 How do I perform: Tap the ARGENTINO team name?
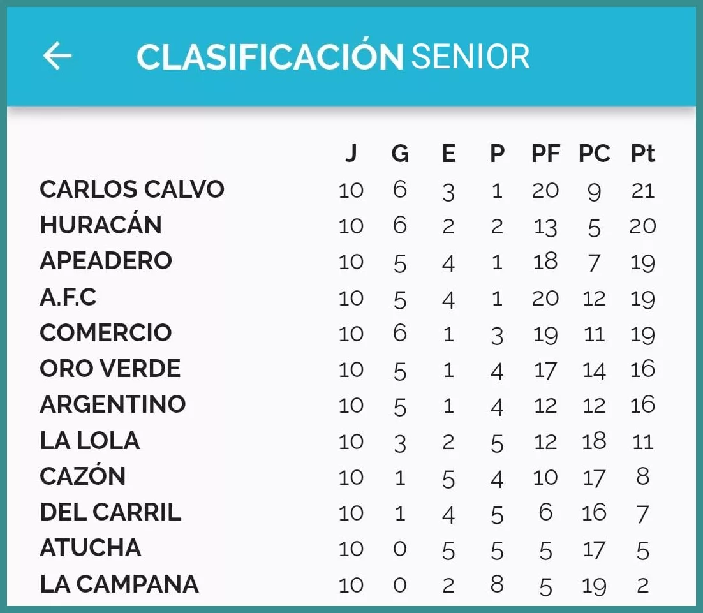click(x=113, y=404)
